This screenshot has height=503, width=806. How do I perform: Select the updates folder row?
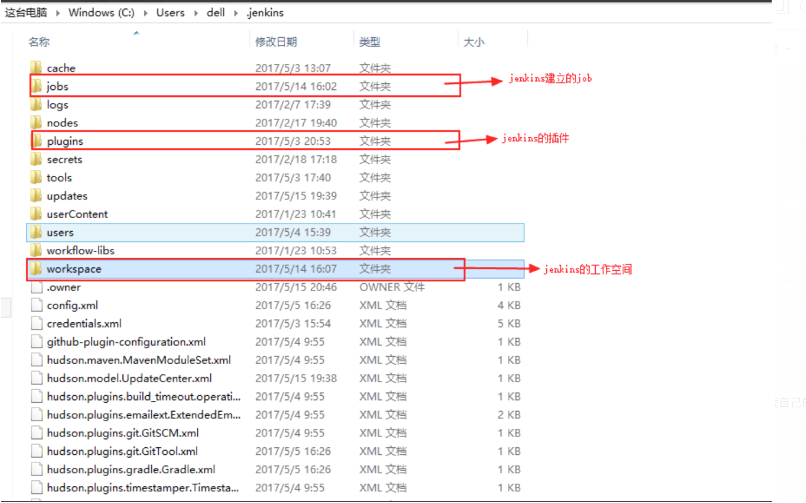pyautogui.click(x=67, y=195)
